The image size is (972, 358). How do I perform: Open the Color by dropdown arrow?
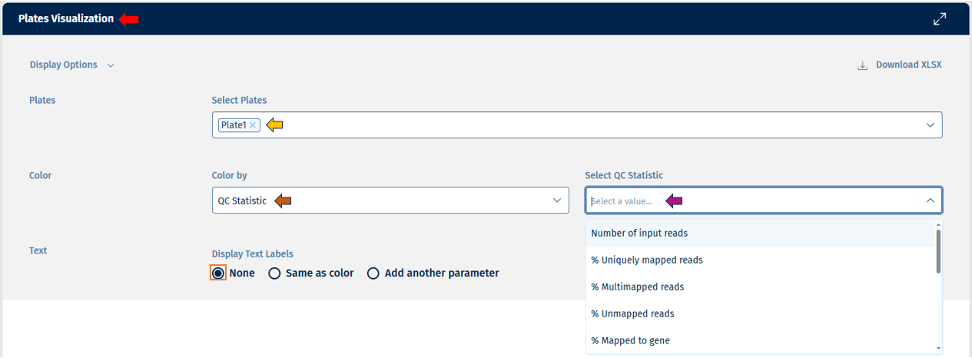click(x=557, y=201)
